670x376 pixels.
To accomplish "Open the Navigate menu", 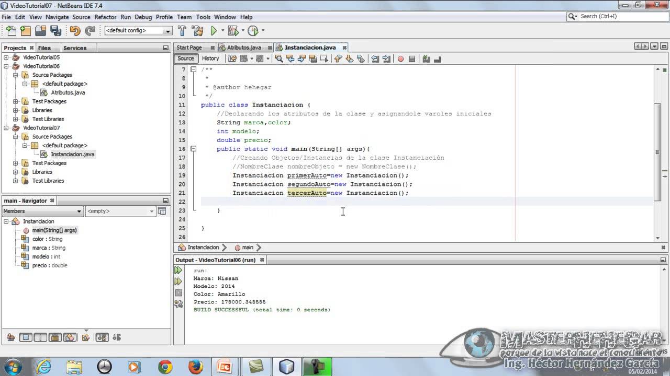I will point(57,17).
